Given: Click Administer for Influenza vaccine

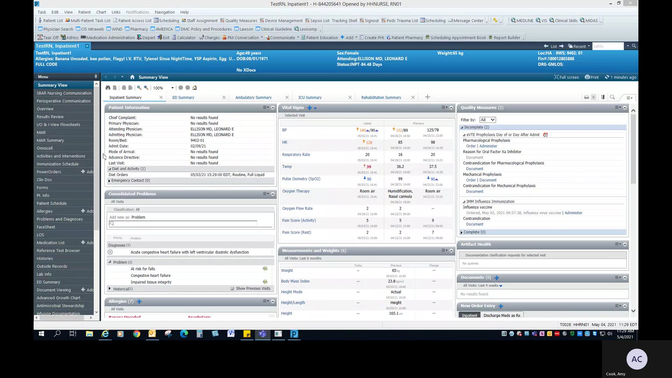Looking at the screenshot, I should (x=573, y=213).
